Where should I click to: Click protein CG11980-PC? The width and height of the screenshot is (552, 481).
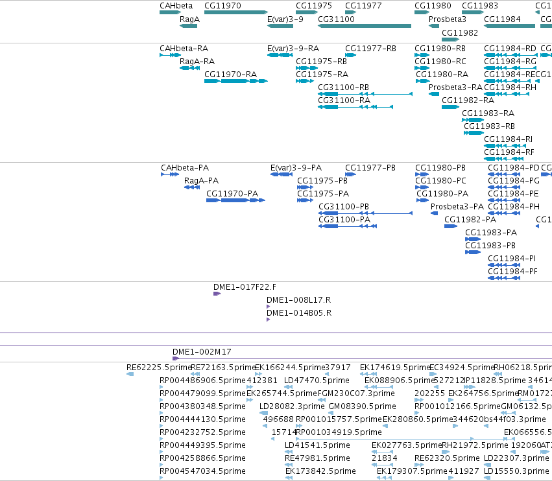point(440,182)
